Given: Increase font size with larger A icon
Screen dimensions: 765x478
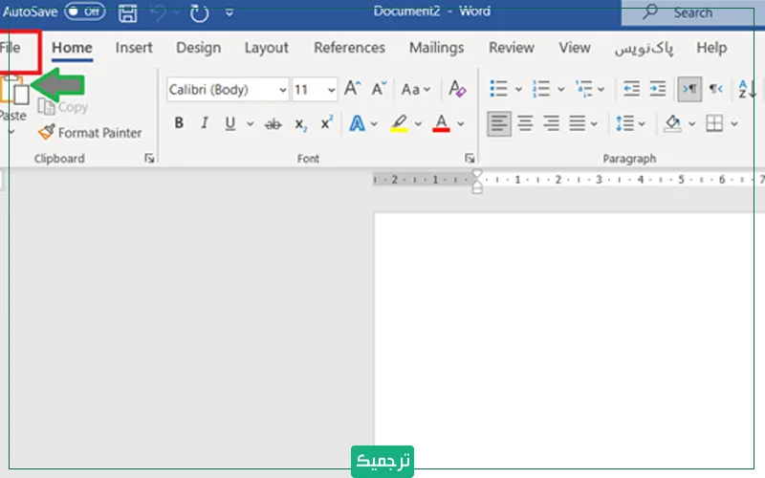Looking at the screenshot, I should [x=352, y=90].
